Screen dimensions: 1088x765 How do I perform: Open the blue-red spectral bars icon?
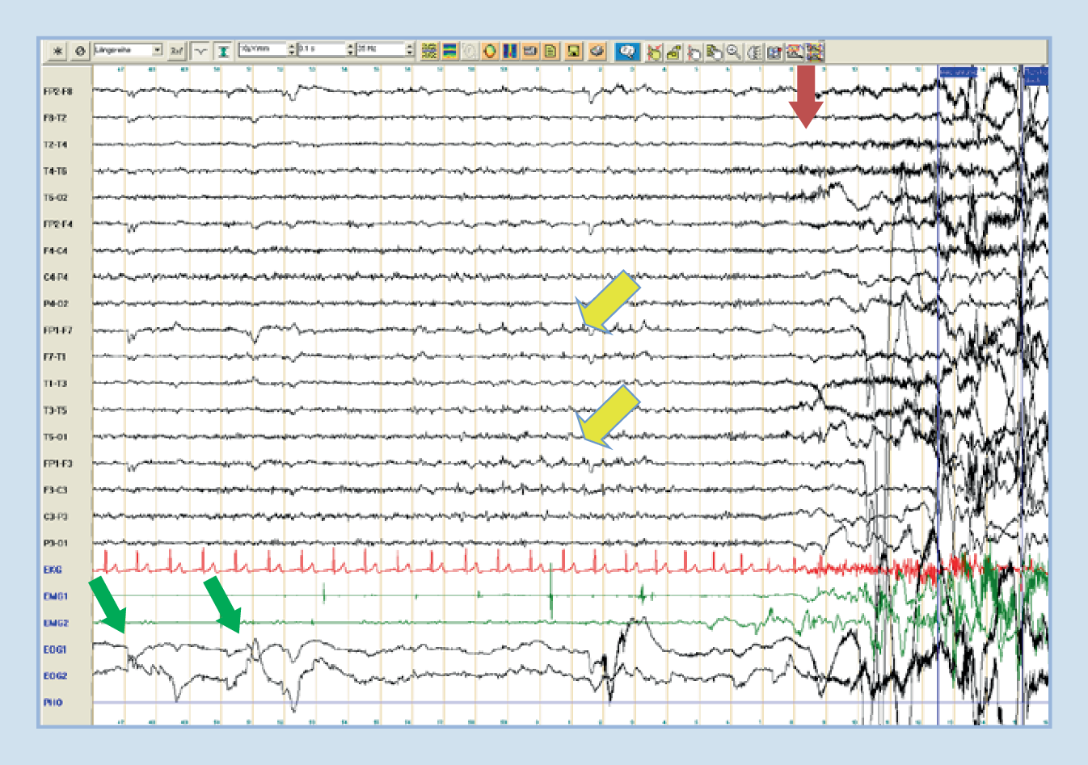[510, 52]
